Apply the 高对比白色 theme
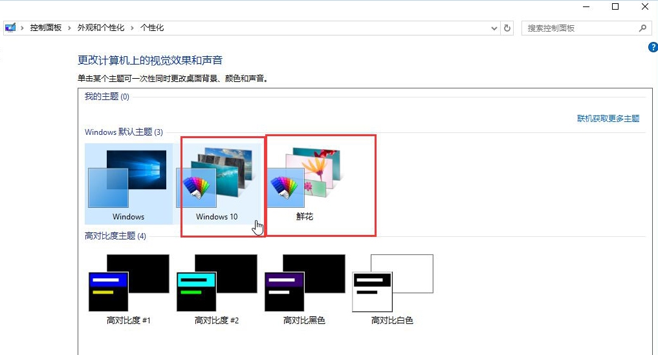This screenshot has width=658, height=355. tap(392, 290)
